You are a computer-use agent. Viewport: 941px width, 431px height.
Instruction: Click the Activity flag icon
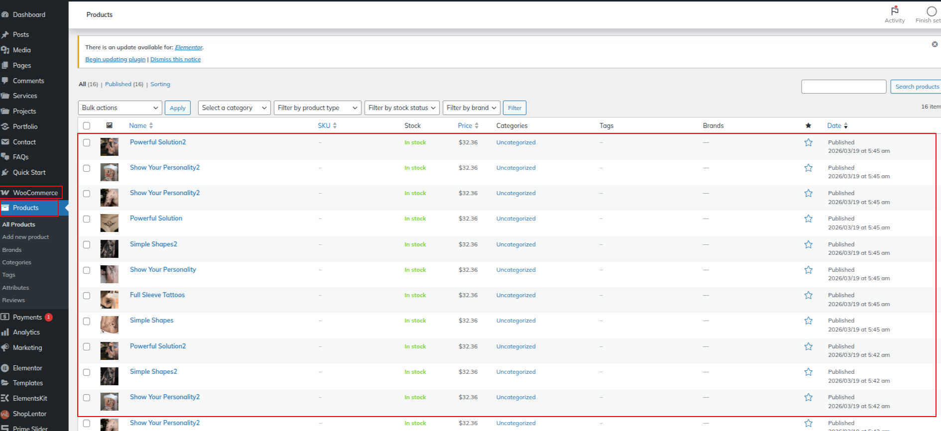tap(895, 10)
